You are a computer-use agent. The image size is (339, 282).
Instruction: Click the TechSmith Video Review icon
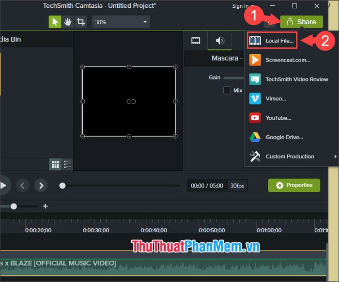tap(255, 79)
